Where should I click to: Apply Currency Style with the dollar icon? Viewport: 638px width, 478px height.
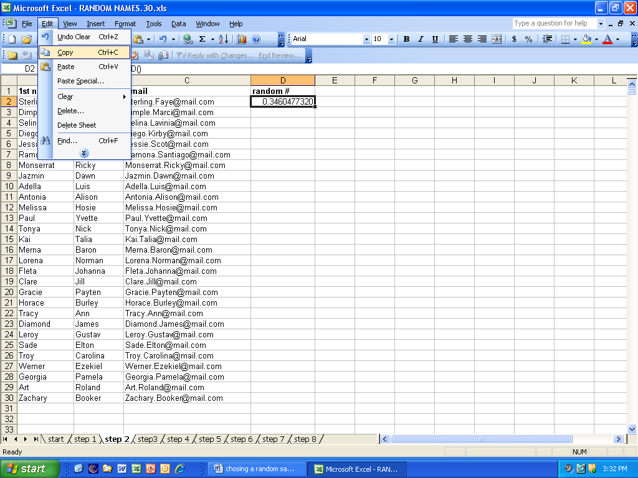(x=514, y=39)
